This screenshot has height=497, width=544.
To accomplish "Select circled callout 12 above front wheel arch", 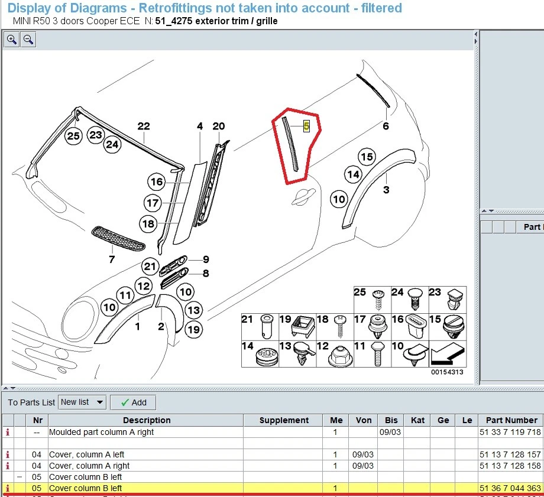I will tap(143, 286).
